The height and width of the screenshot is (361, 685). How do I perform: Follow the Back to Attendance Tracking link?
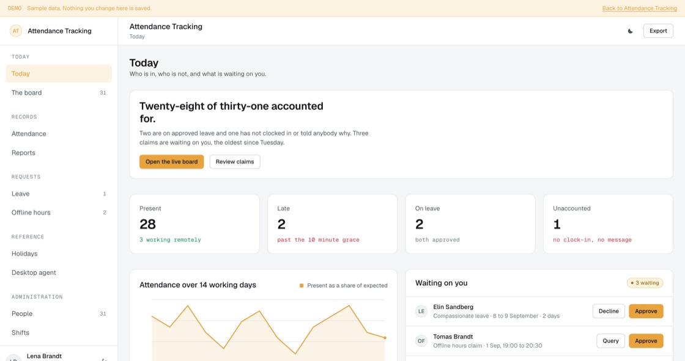(x=639, y=9)
